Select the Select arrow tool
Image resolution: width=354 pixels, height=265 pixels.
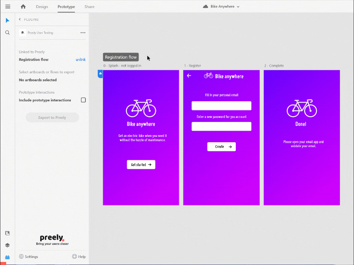click(7, 20)
